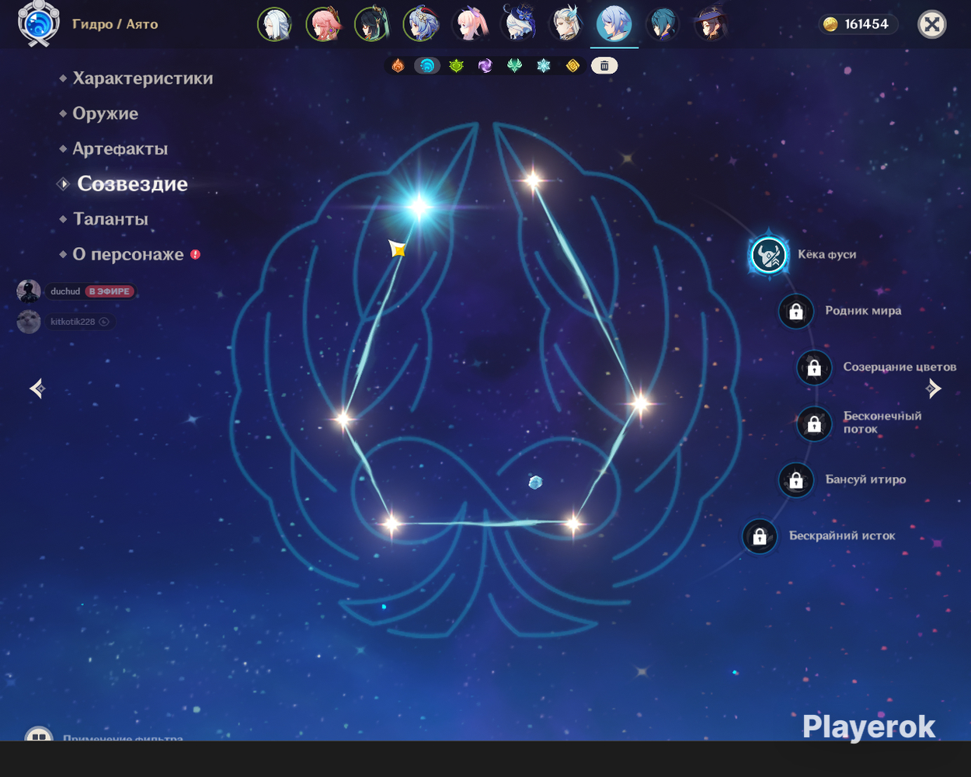Click the Hydro element emblem top-left
This screenshot has width=971, height=777.
click(39, 24)
